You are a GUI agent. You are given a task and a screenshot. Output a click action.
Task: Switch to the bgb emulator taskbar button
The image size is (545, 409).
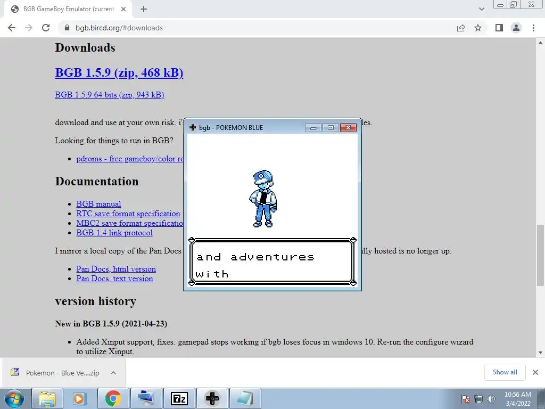coord(212,398)
